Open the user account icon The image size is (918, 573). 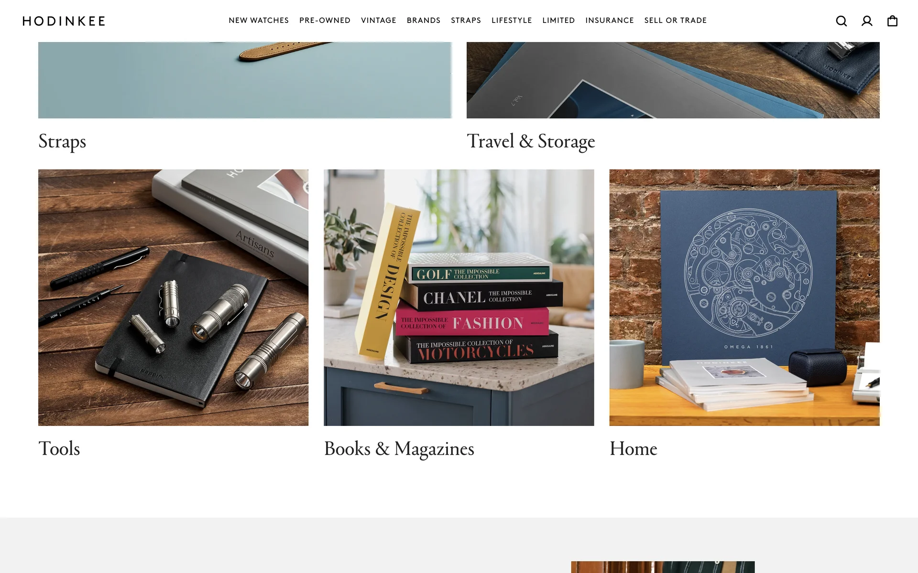click(867, 21)
